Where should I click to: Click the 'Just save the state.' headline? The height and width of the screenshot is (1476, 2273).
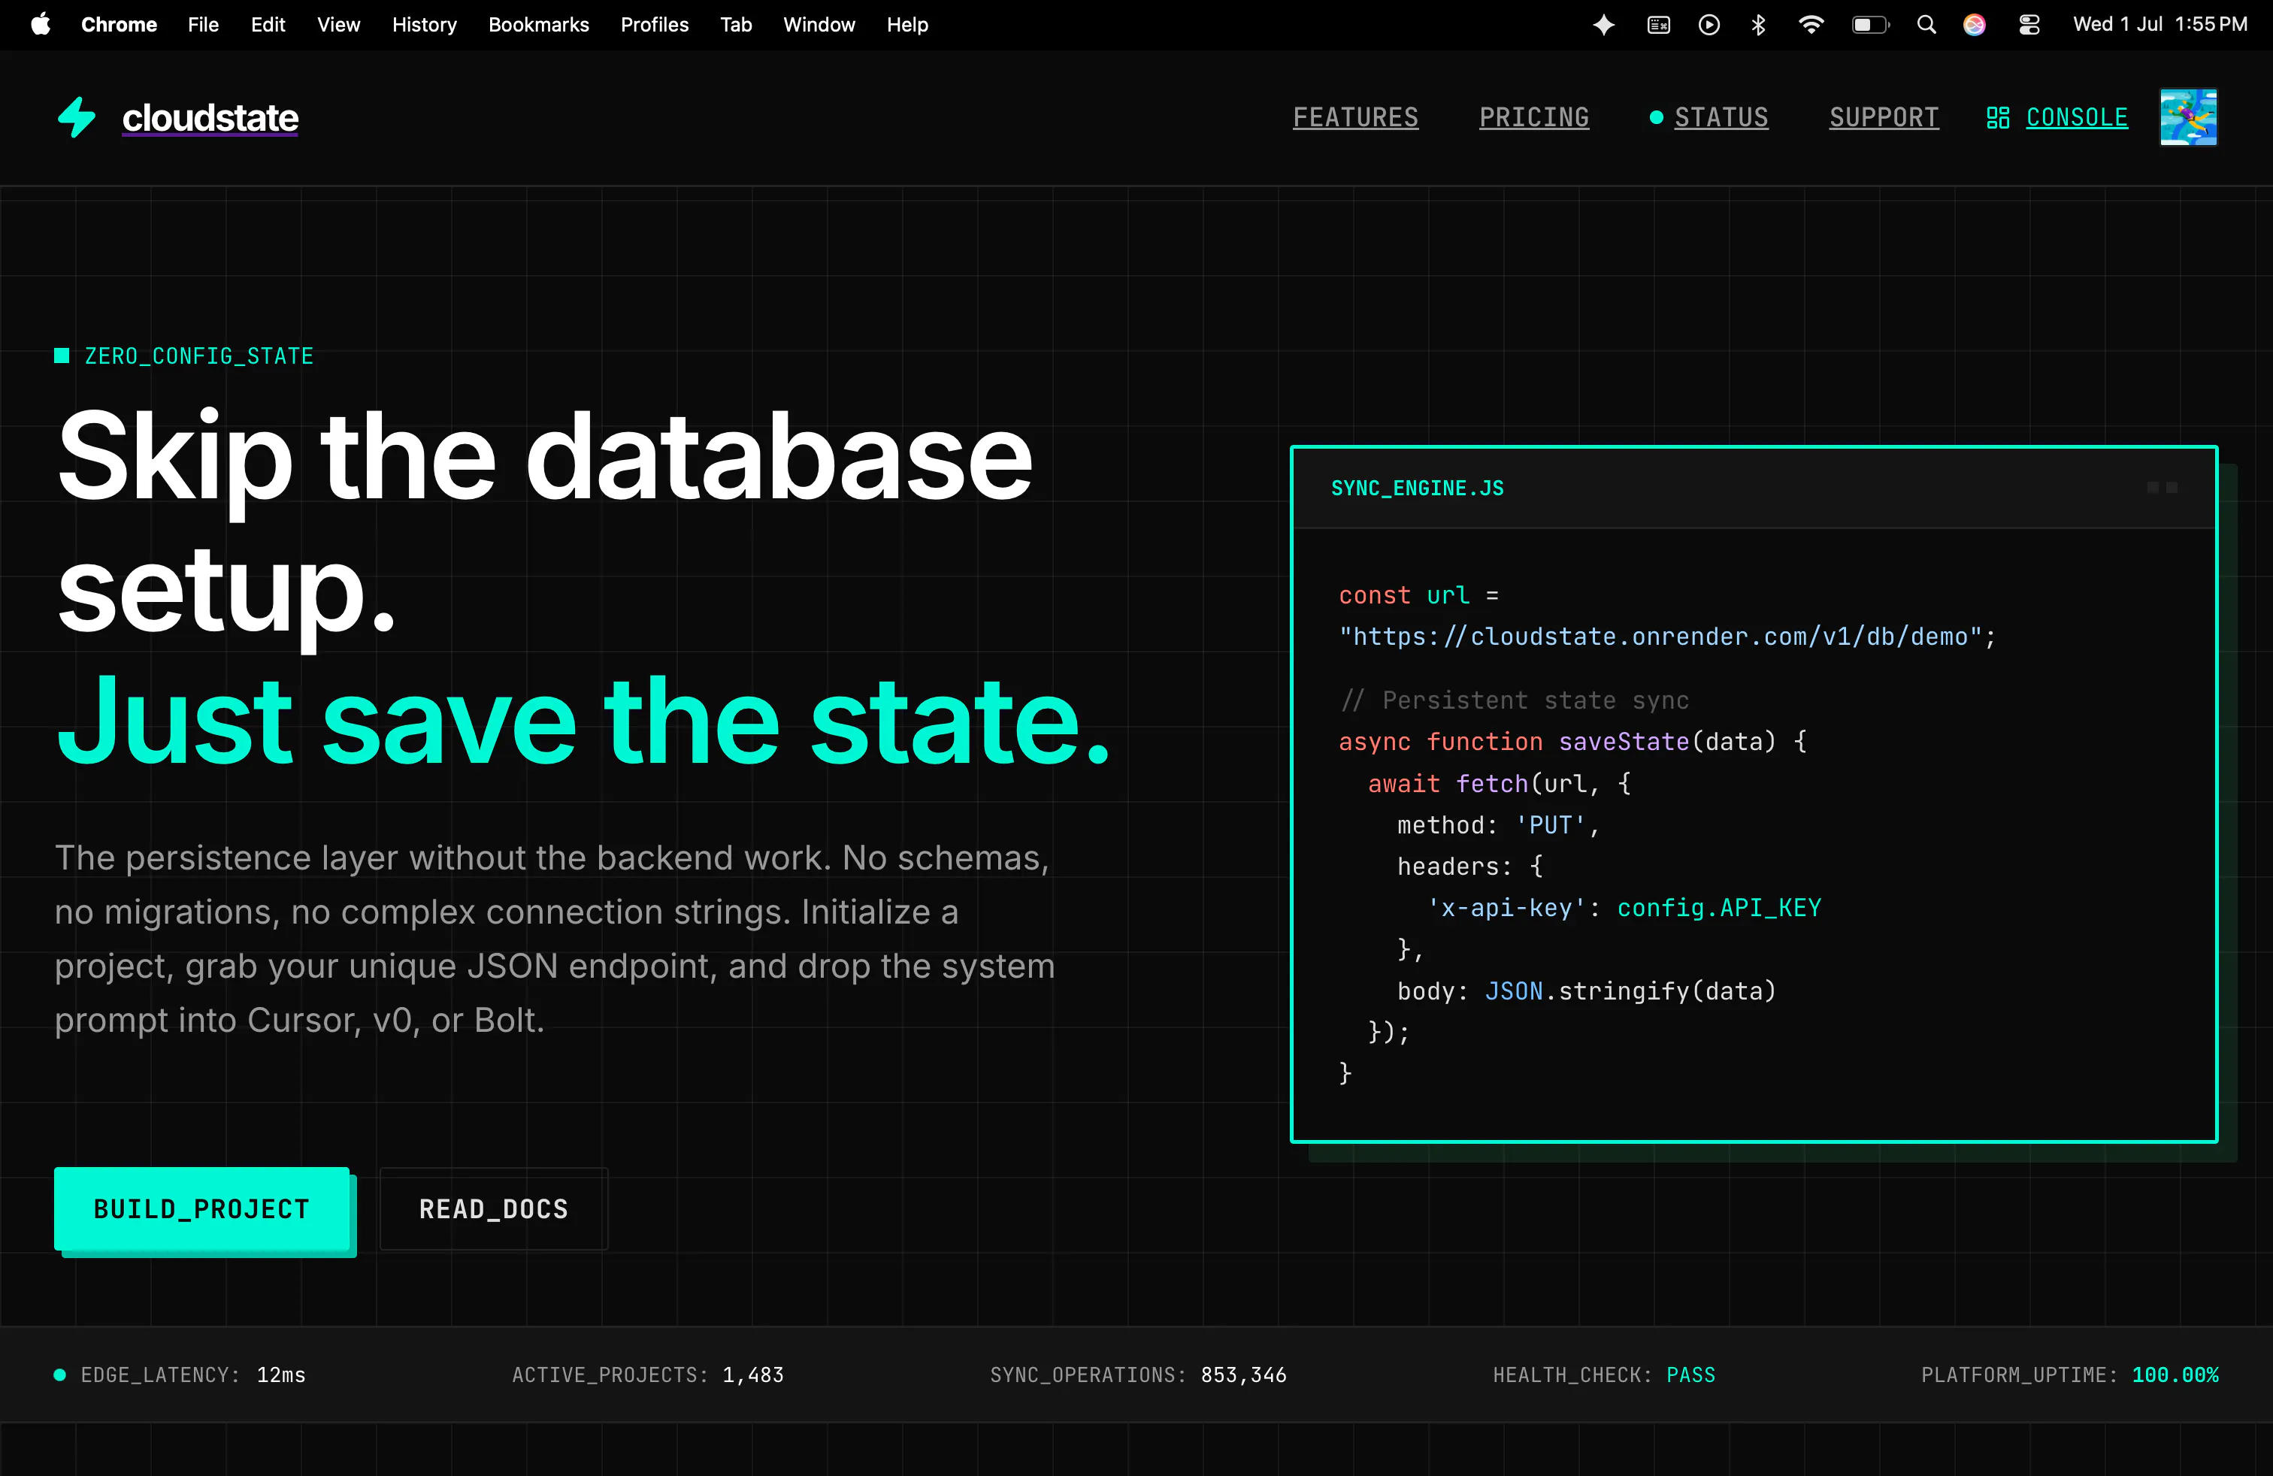583,721
